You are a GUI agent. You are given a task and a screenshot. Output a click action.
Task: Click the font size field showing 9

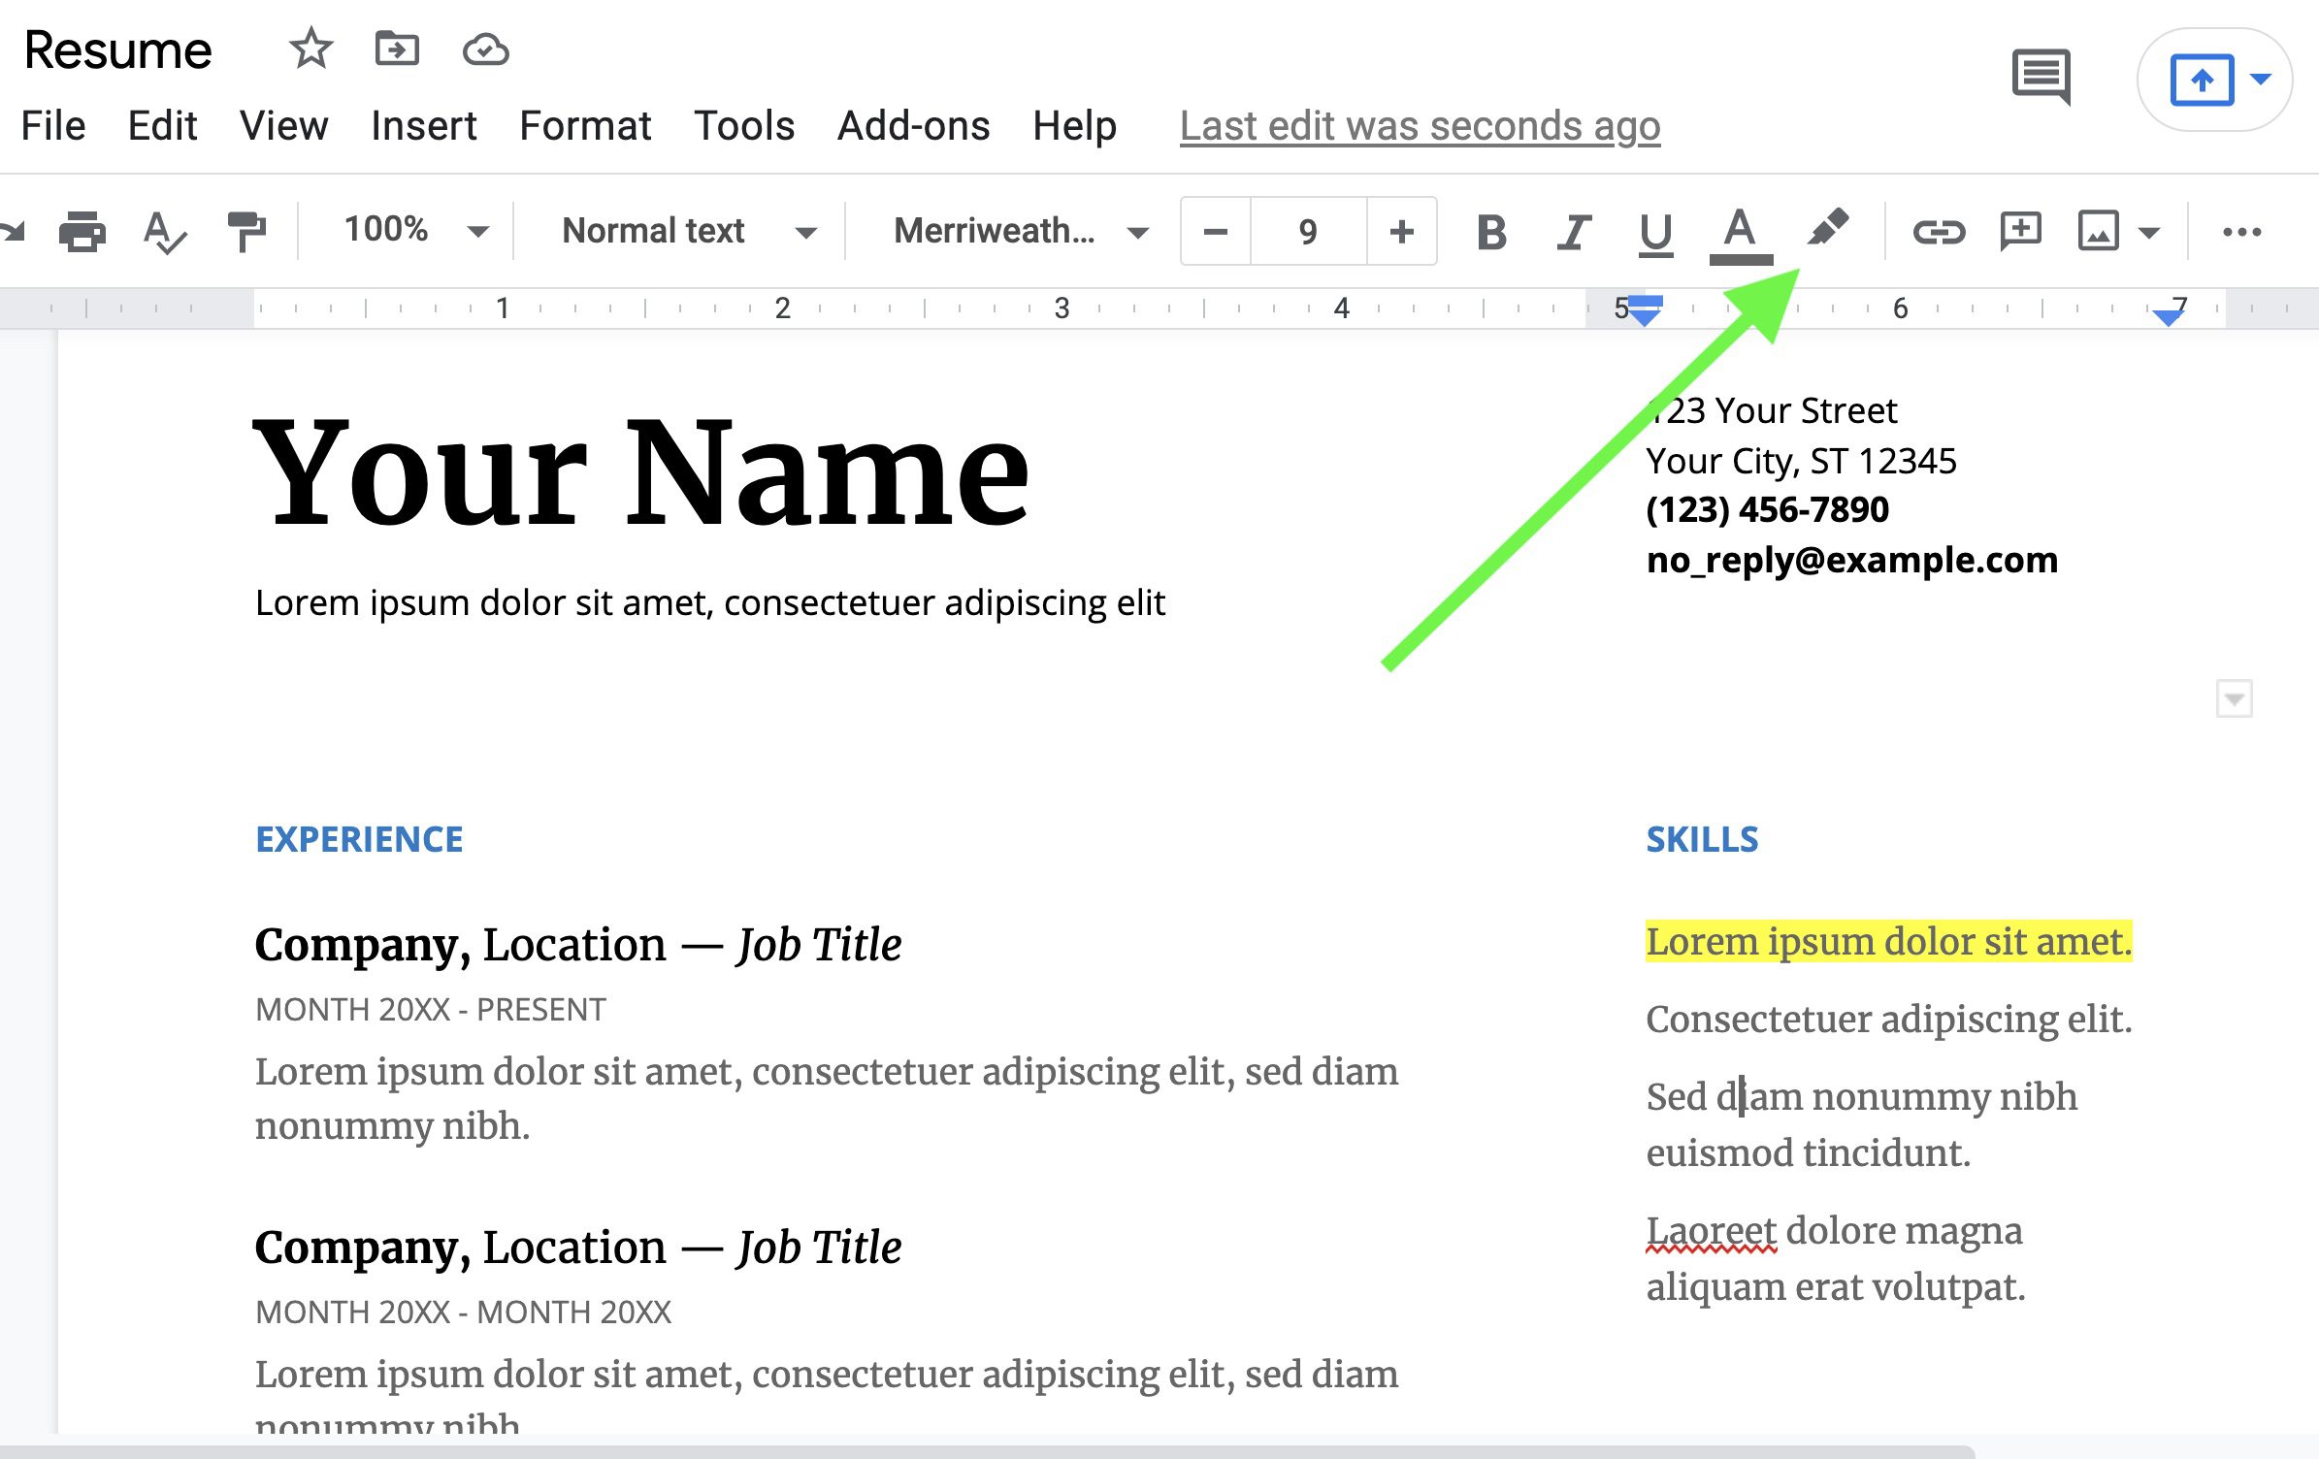1308,232
